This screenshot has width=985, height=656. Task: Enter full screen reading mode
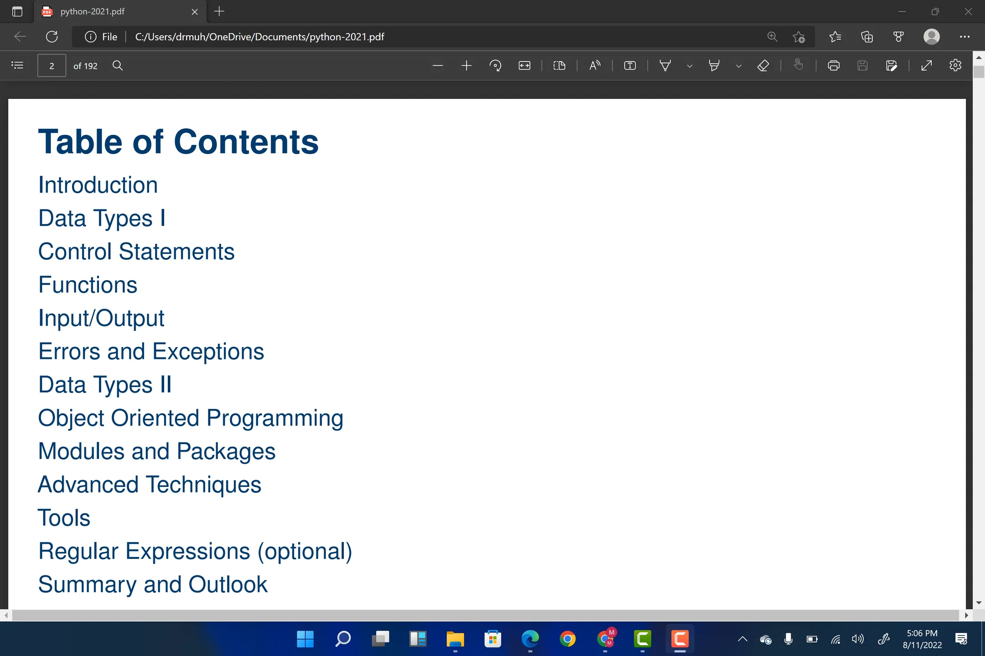pyautogui.click(x=926, y=65)
